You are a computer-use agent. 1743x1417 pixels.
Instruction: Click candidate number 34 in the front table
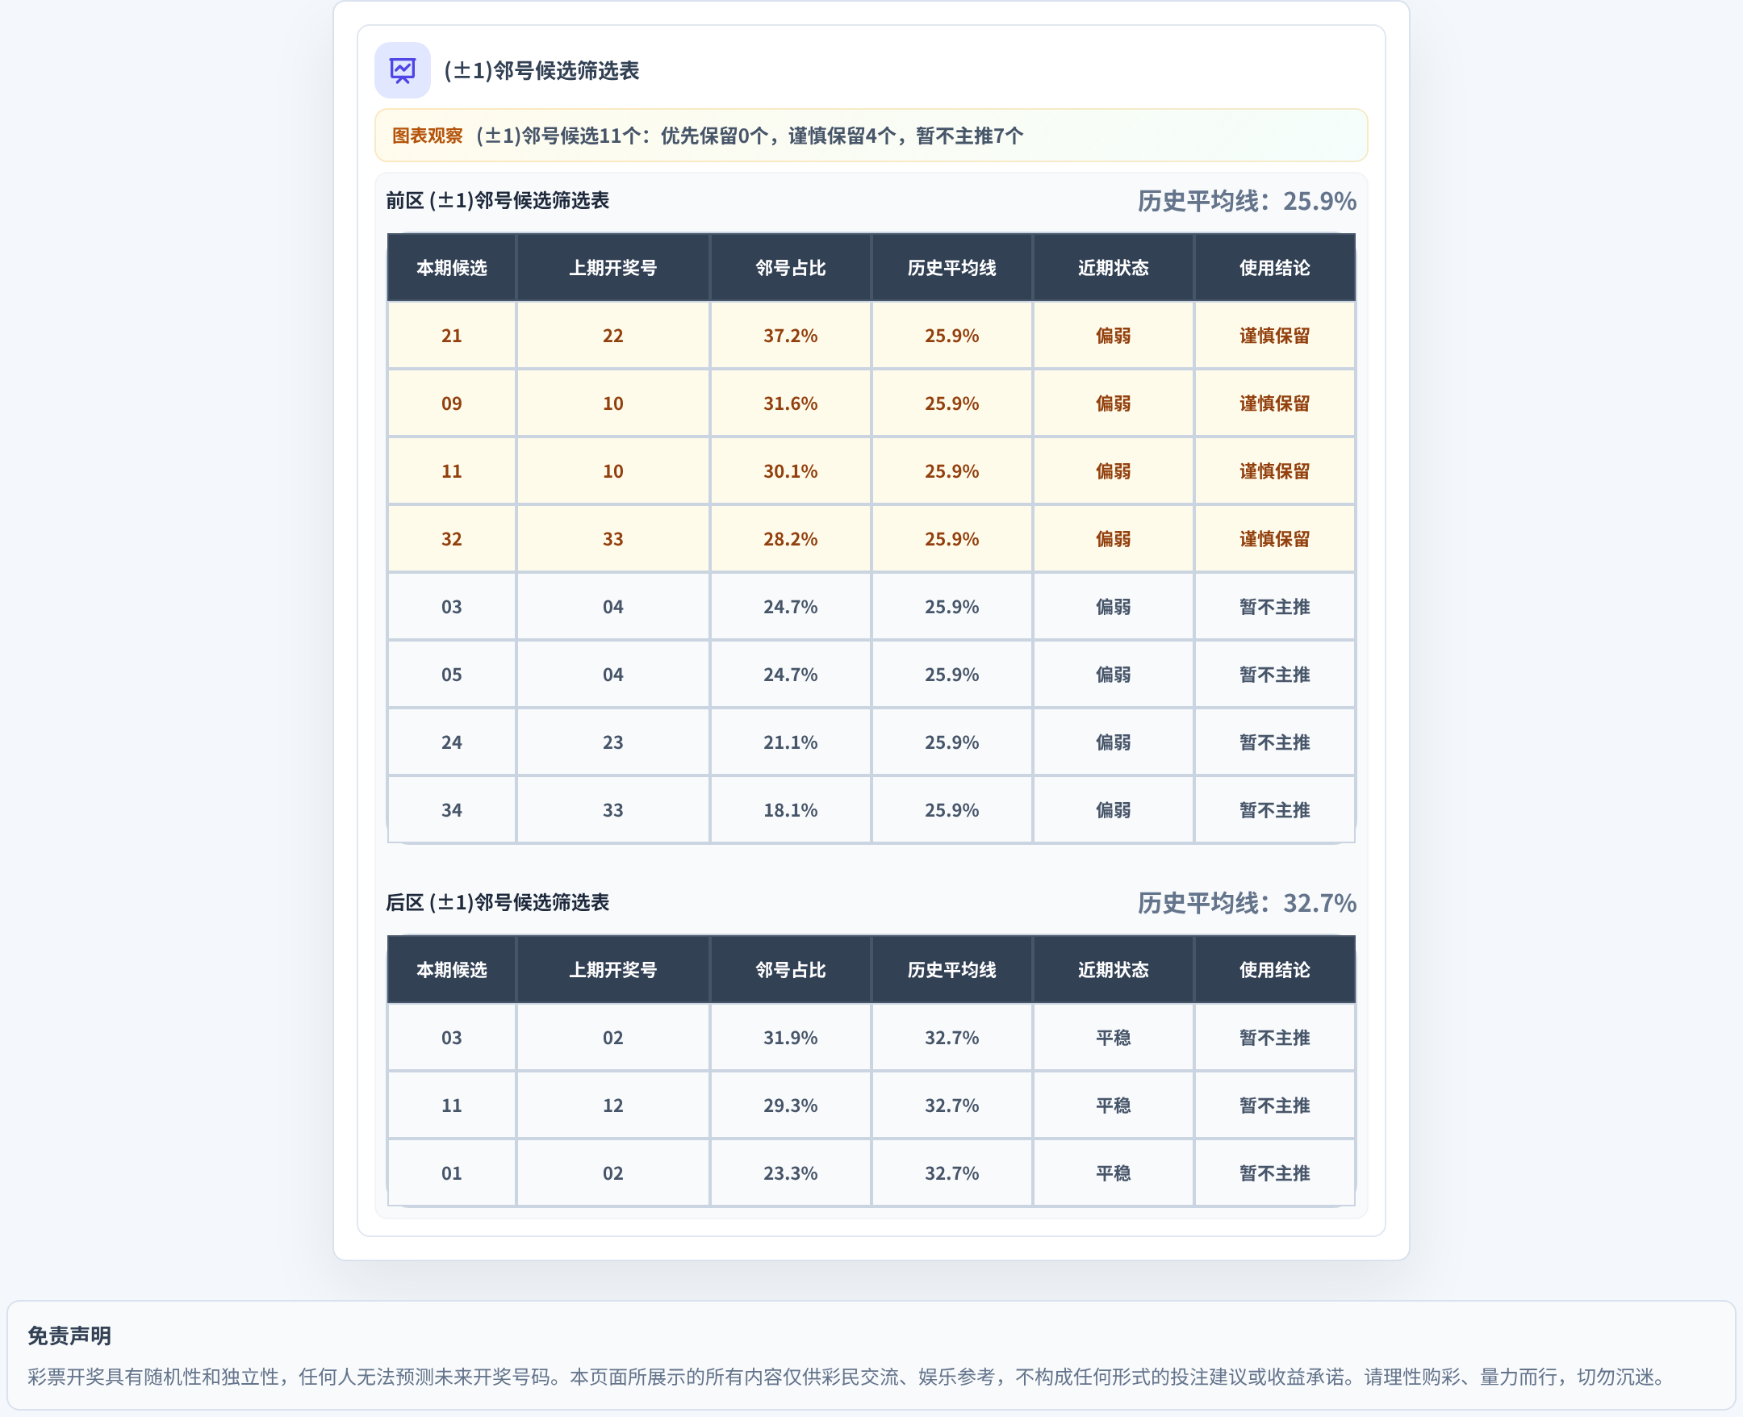click(451, 809)
